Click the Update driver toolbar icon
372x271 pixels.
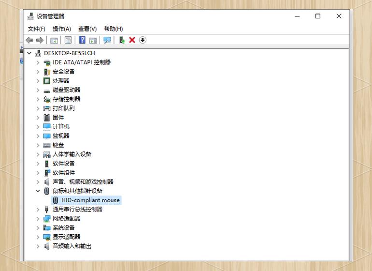coord(122,40)
